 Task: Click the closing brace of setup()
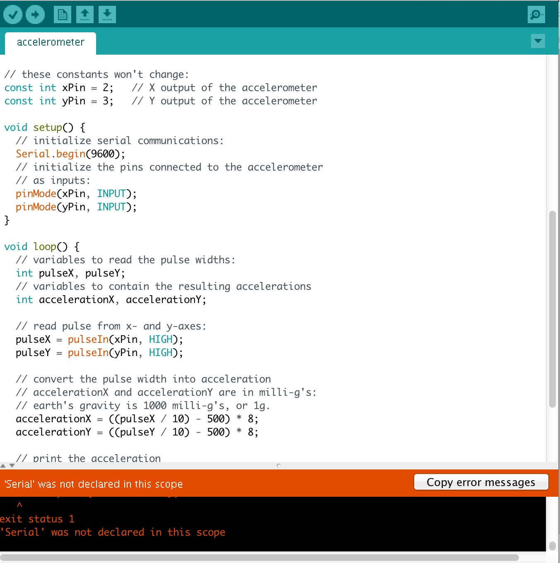pos(7,220)
